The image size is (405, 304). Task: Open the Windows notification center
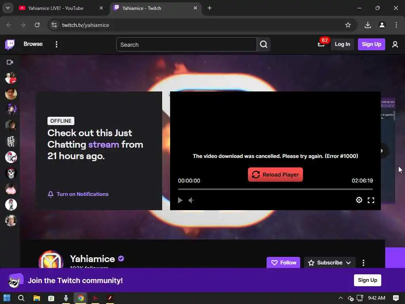[396, 298]
